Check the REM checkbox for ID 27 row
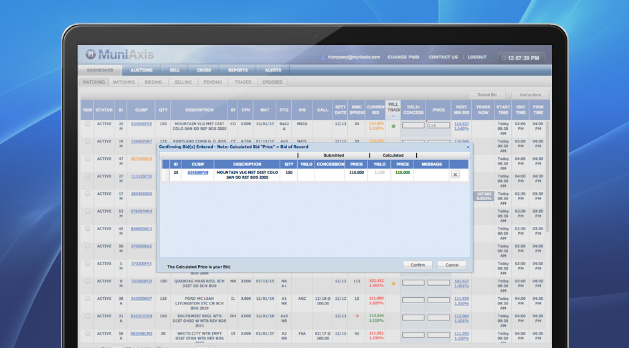This screenshot has height=348, width=629. [88, 176]
